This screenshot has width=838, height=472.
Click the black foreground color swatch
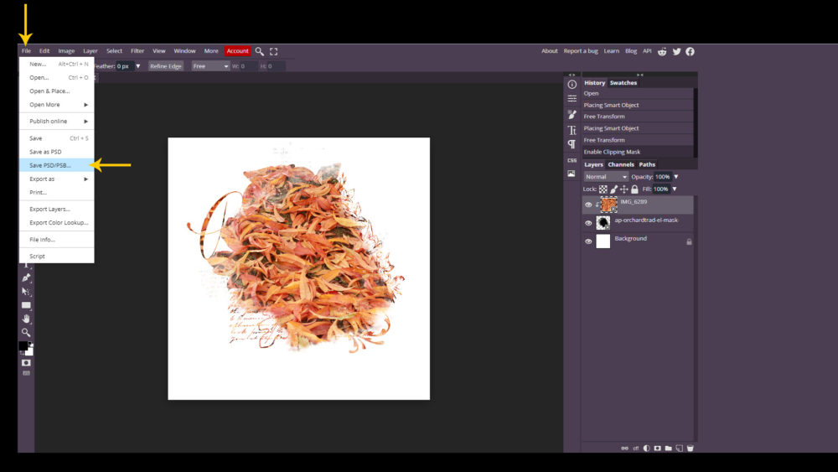(23, 346)
